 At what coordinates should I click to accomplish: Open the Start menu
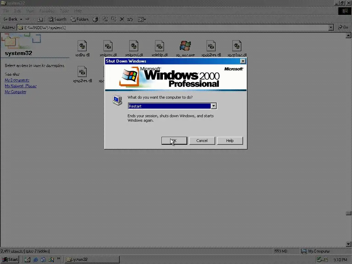10,260
